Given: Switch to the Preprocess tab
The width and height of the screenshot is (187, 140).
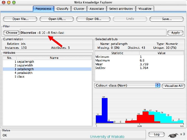Looking at the screenshot, I should pyautogui.click(x=43, y=9).
